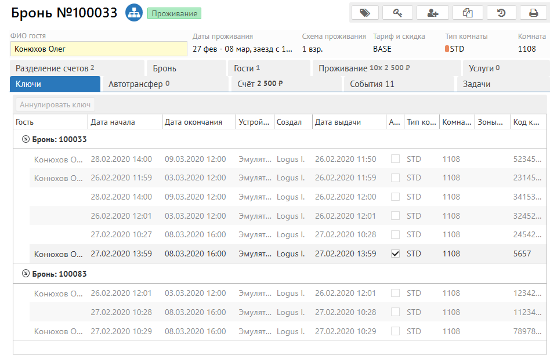This screenshot has height=362, width=550.
Task: Toggle checkbox in the key row issued 27.02.2020 10:29
Action: tap(396, 331)
